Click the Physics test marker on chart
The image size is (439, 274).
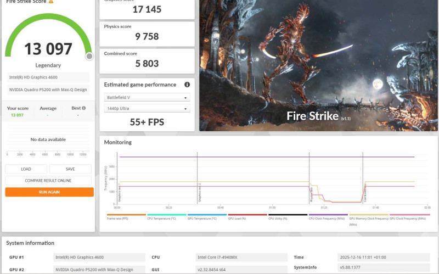click(x=311, y=194)
